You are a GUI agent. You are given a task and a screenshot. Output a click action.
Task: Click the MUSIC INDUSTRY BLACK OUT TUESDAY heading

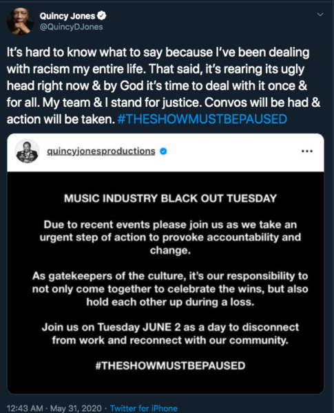point(170,198)
